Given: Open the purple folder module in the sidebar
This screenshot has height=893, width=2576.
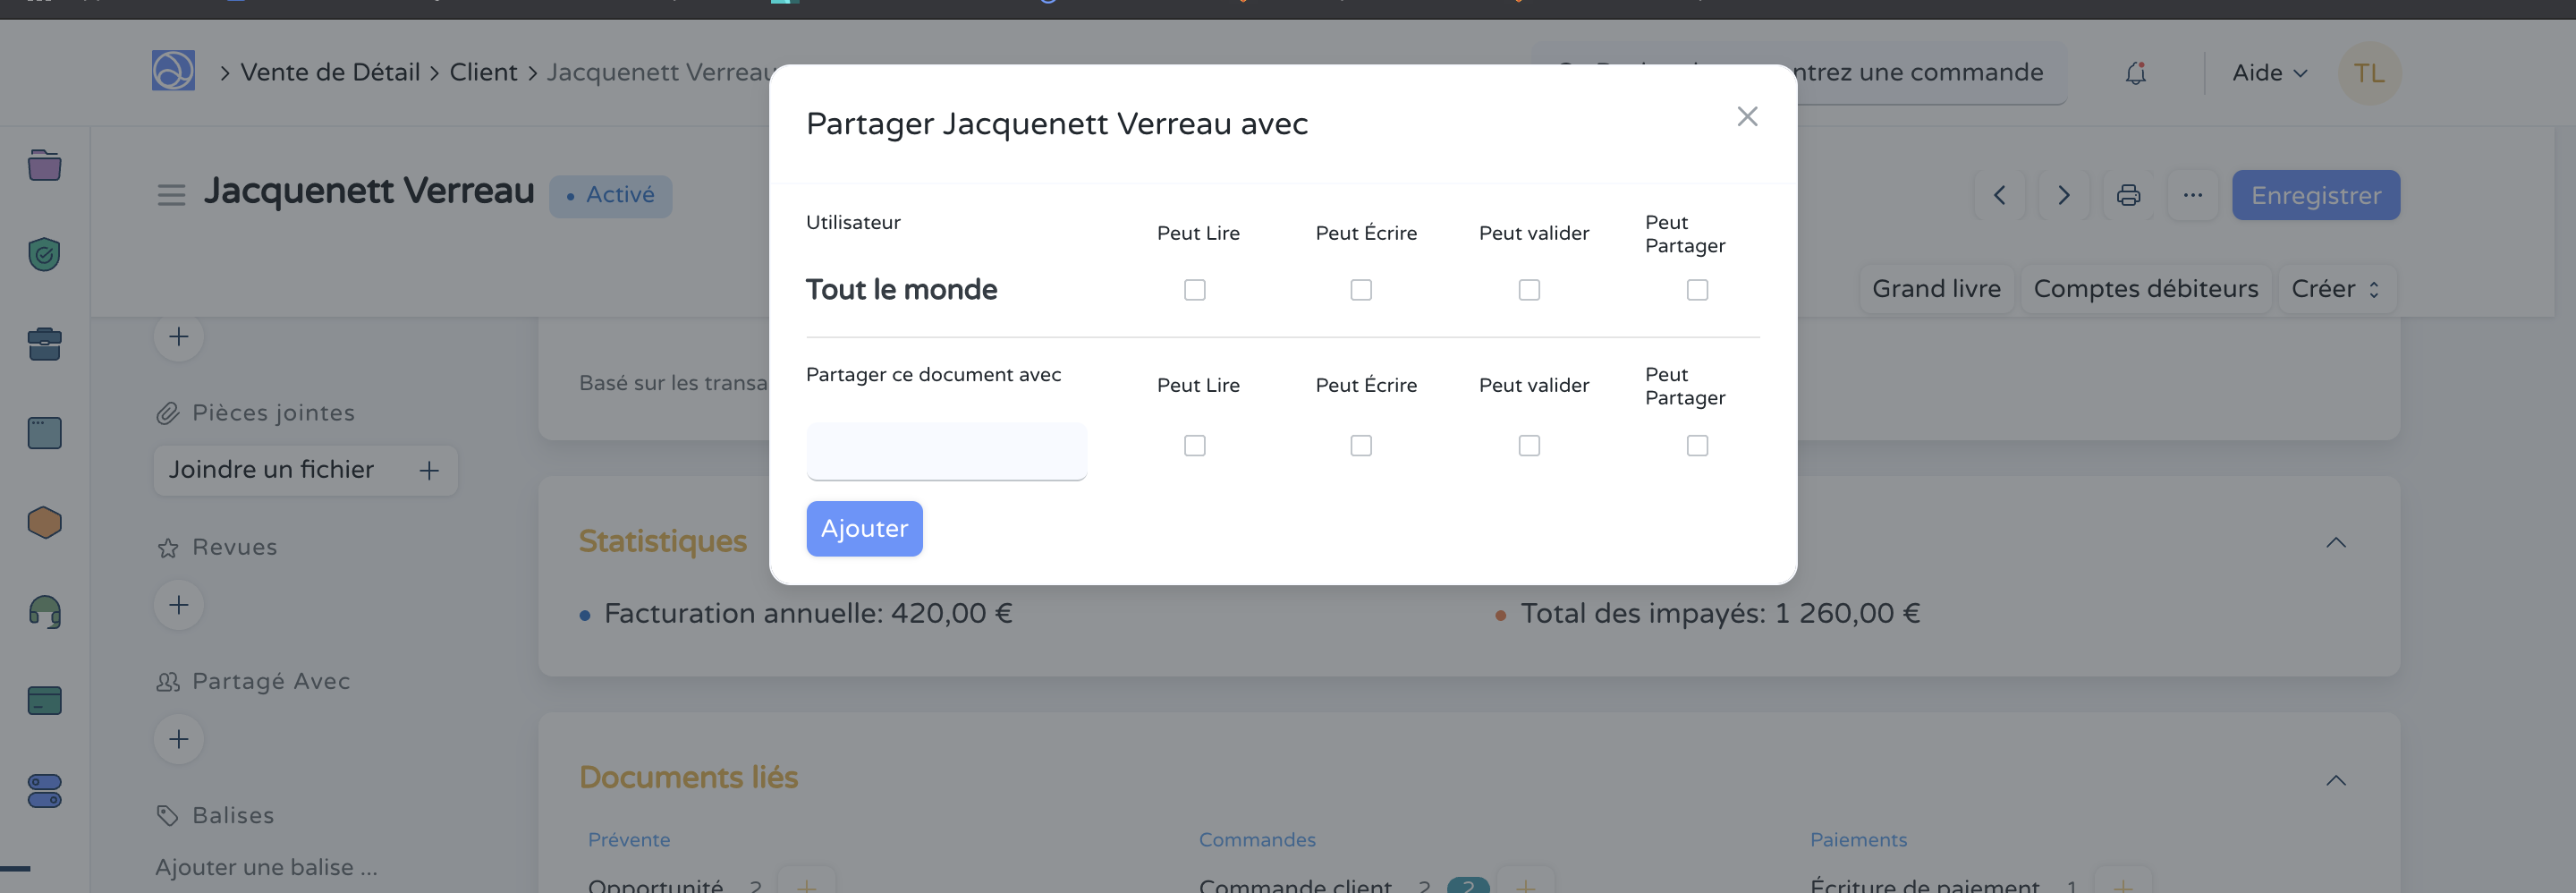Looking at the screenshot, I should click(43, 165).
